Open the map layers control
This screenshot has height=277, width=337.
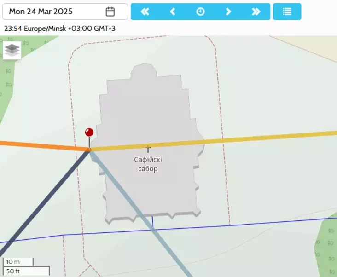(12, 50)
